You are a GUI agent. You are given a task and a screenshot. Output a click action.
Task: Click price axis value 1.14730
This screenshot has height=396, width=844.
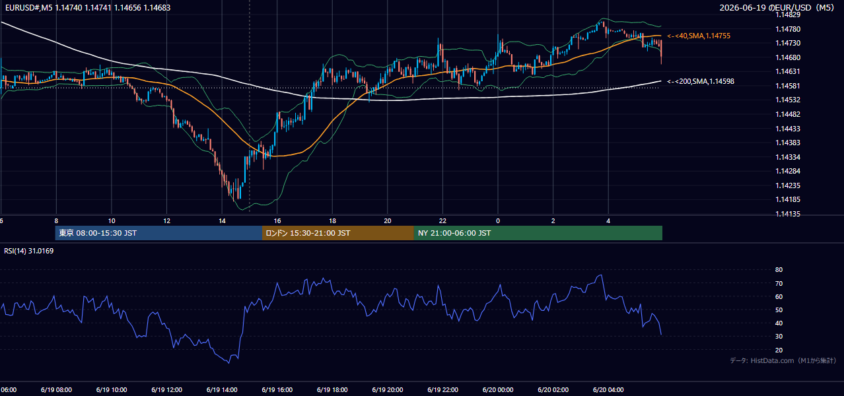pyautogui.click(x=787, y=43)
